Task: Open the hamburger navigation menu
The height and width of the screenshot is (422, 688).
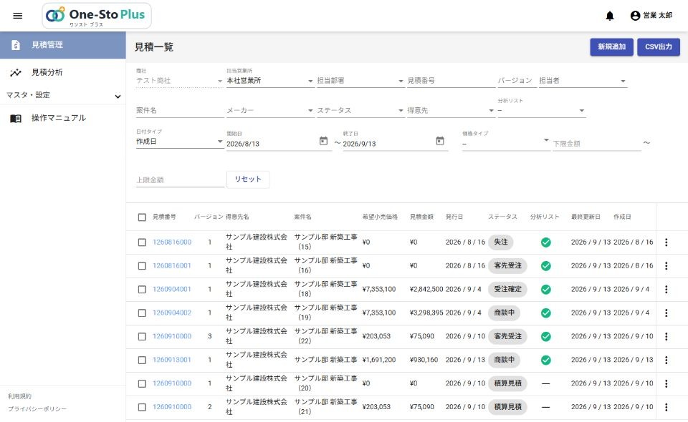Action: 17,16
